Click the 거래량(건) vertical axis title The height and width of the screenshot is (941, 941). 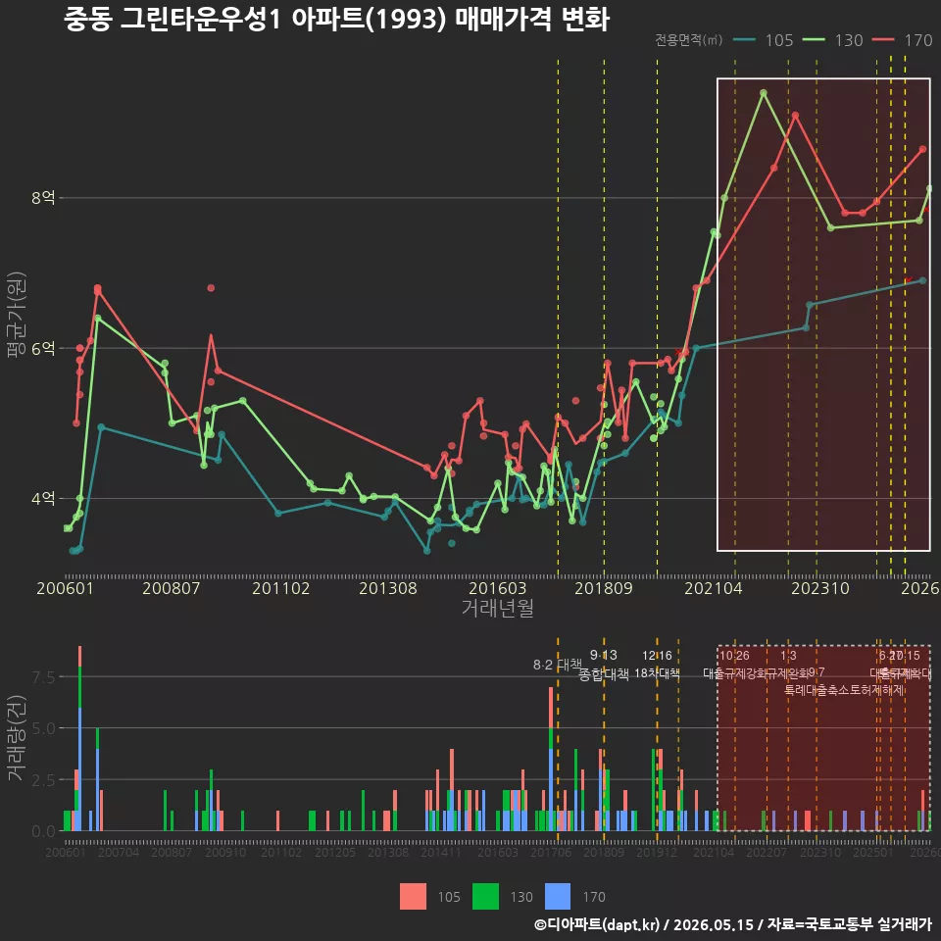click(17, 738)
